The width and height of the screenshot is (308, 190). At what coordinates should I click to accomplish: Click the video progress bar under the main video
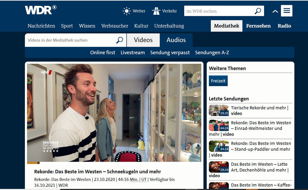coord(114,163)
